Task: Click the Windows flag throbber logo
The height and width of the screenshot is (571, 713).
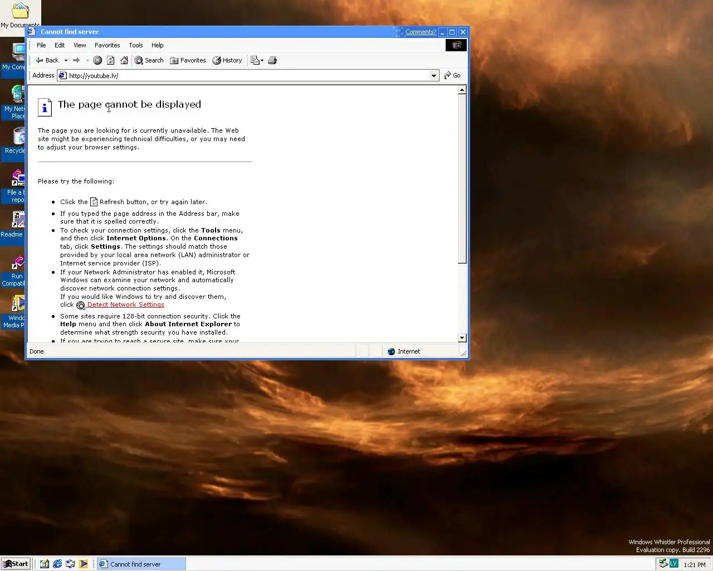Action: click(456, 45)
